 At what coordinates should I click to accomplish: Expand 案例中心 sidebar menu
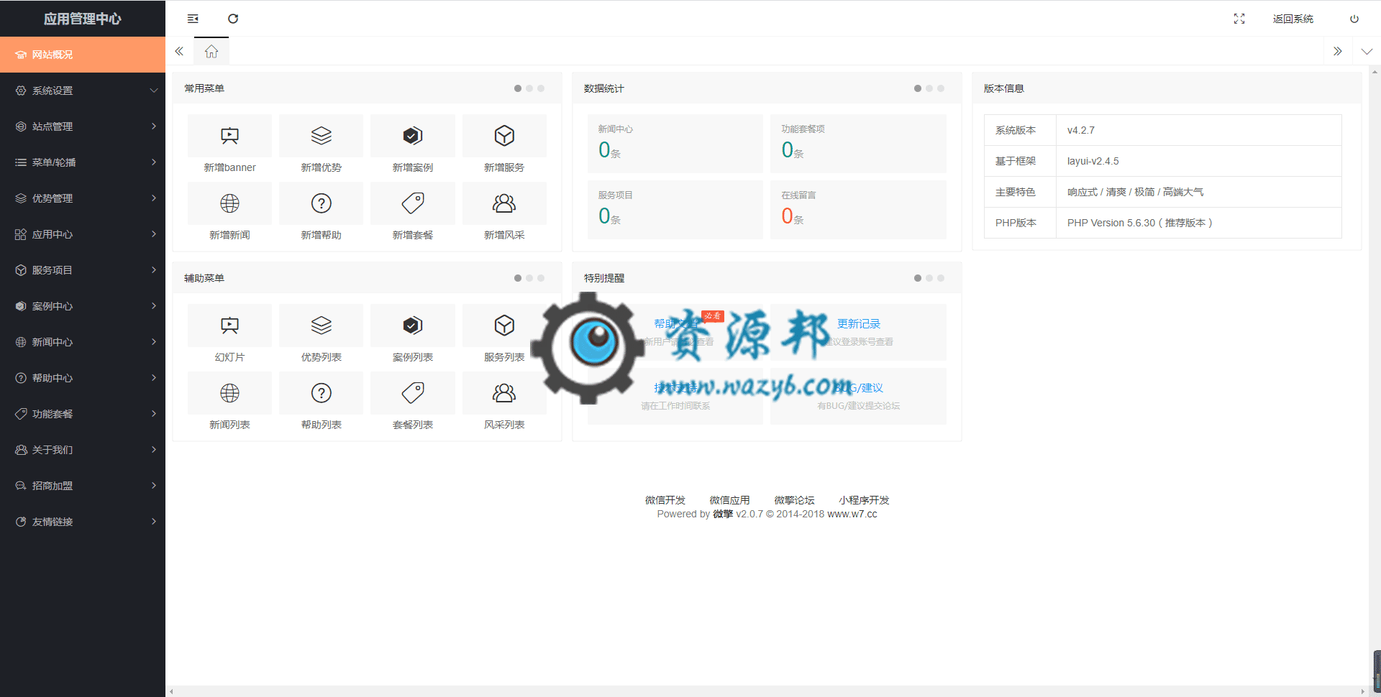click(x=83, y=306)
